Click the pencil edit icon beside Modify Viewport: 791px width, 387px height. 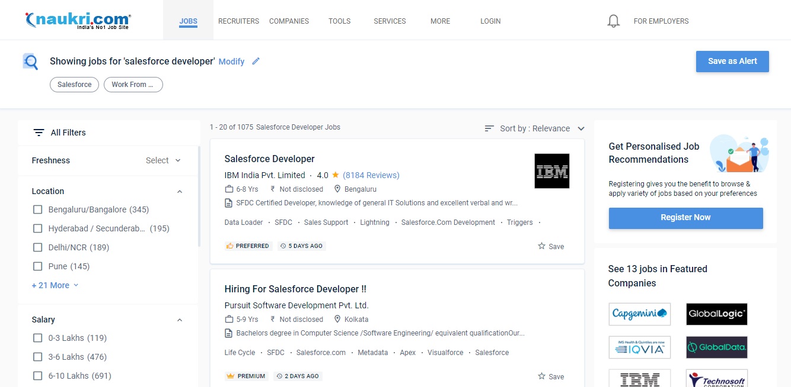point(256,61)
